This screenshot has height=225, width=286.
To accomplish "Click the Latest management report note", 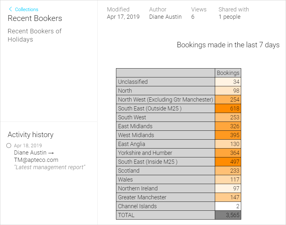I will (x=50, y=167).
